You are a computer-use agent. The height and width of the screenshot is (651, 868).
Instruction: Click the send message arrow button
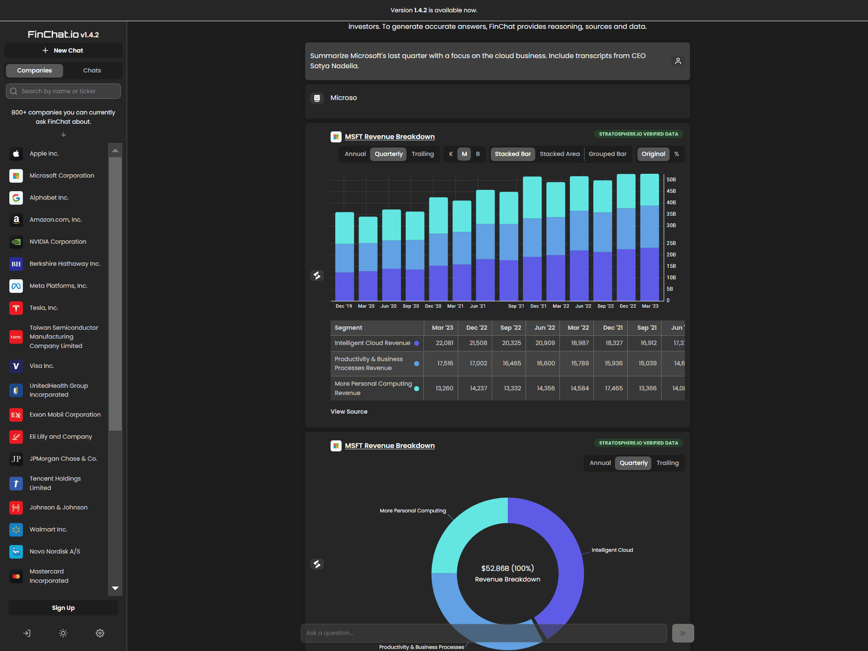tap(683, 633)
